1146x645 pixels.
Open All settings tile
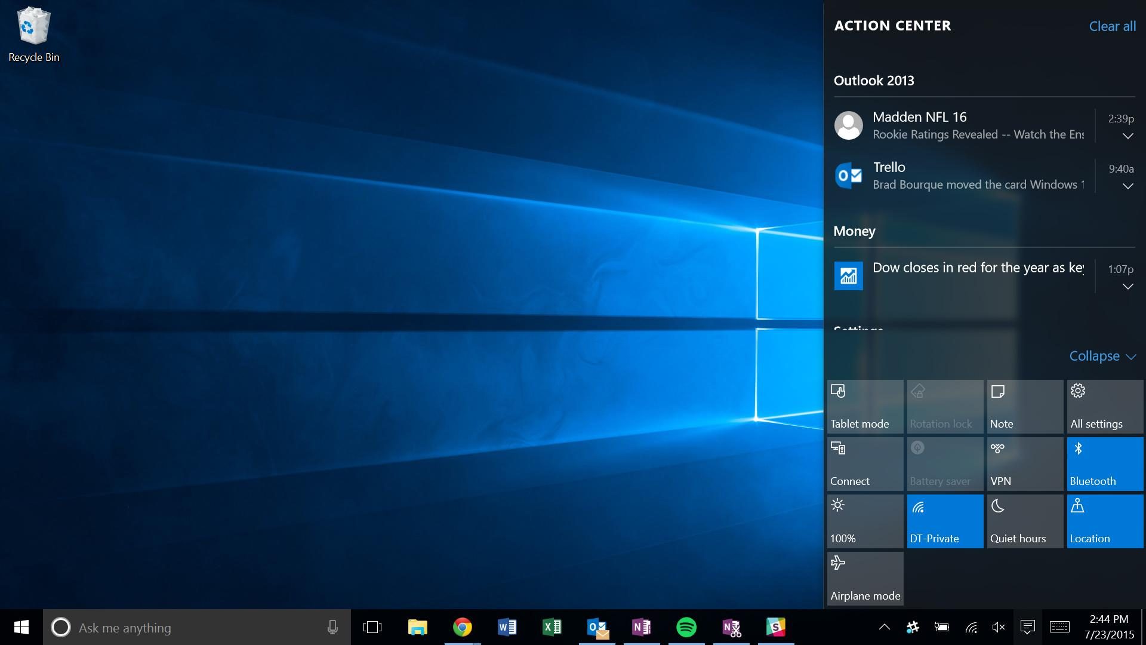[x=1105, y=407]
